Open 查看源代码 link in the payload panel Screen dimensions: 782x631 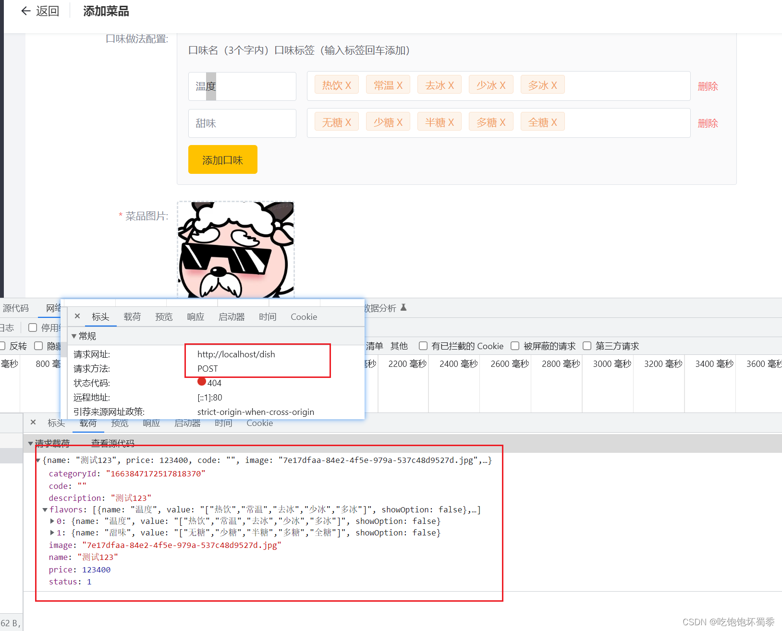tap(112, 443)
